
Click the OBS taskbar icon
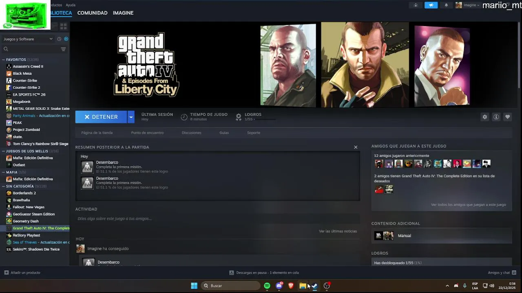[327, 286]
